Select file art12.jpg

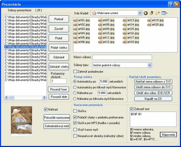[106, 42]
